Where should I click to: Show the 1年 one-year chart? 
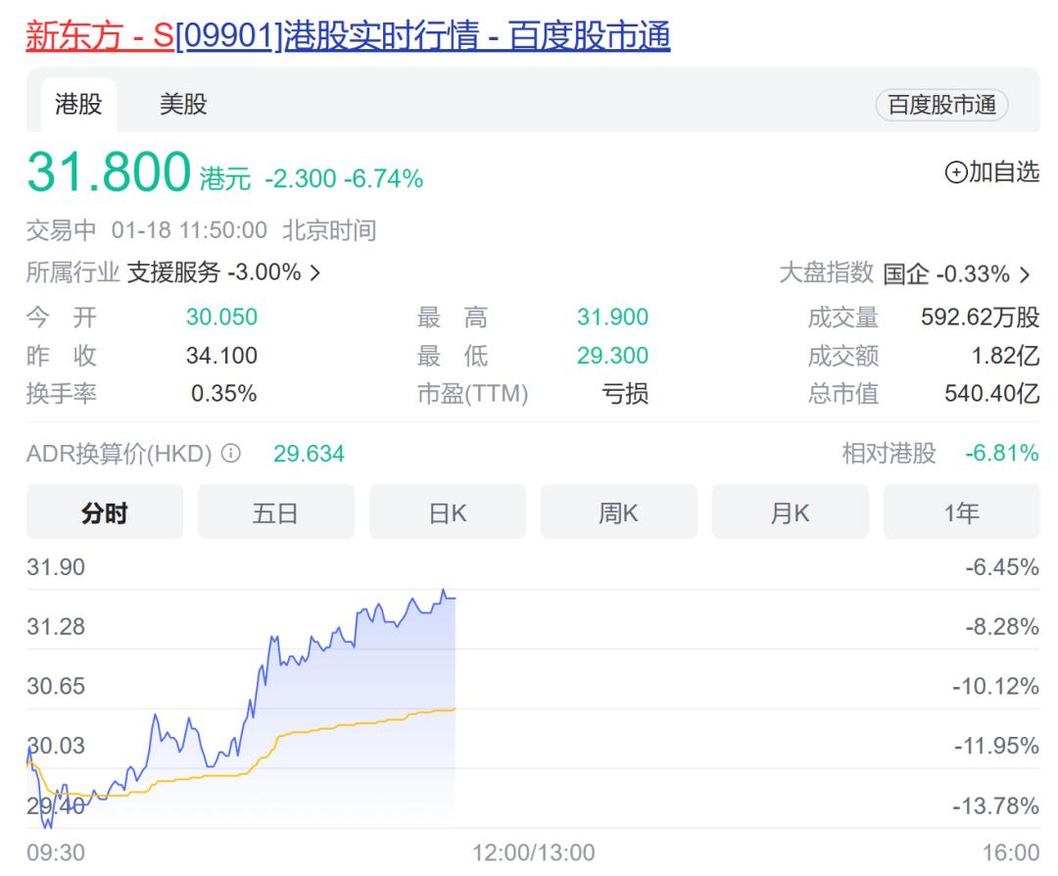tap(961, 511)
